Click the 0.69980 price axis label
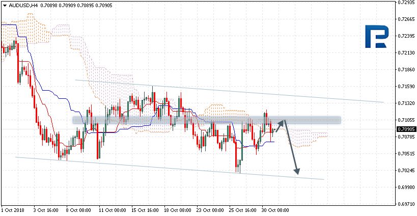The image size is (417, 216). coord(406,187)
